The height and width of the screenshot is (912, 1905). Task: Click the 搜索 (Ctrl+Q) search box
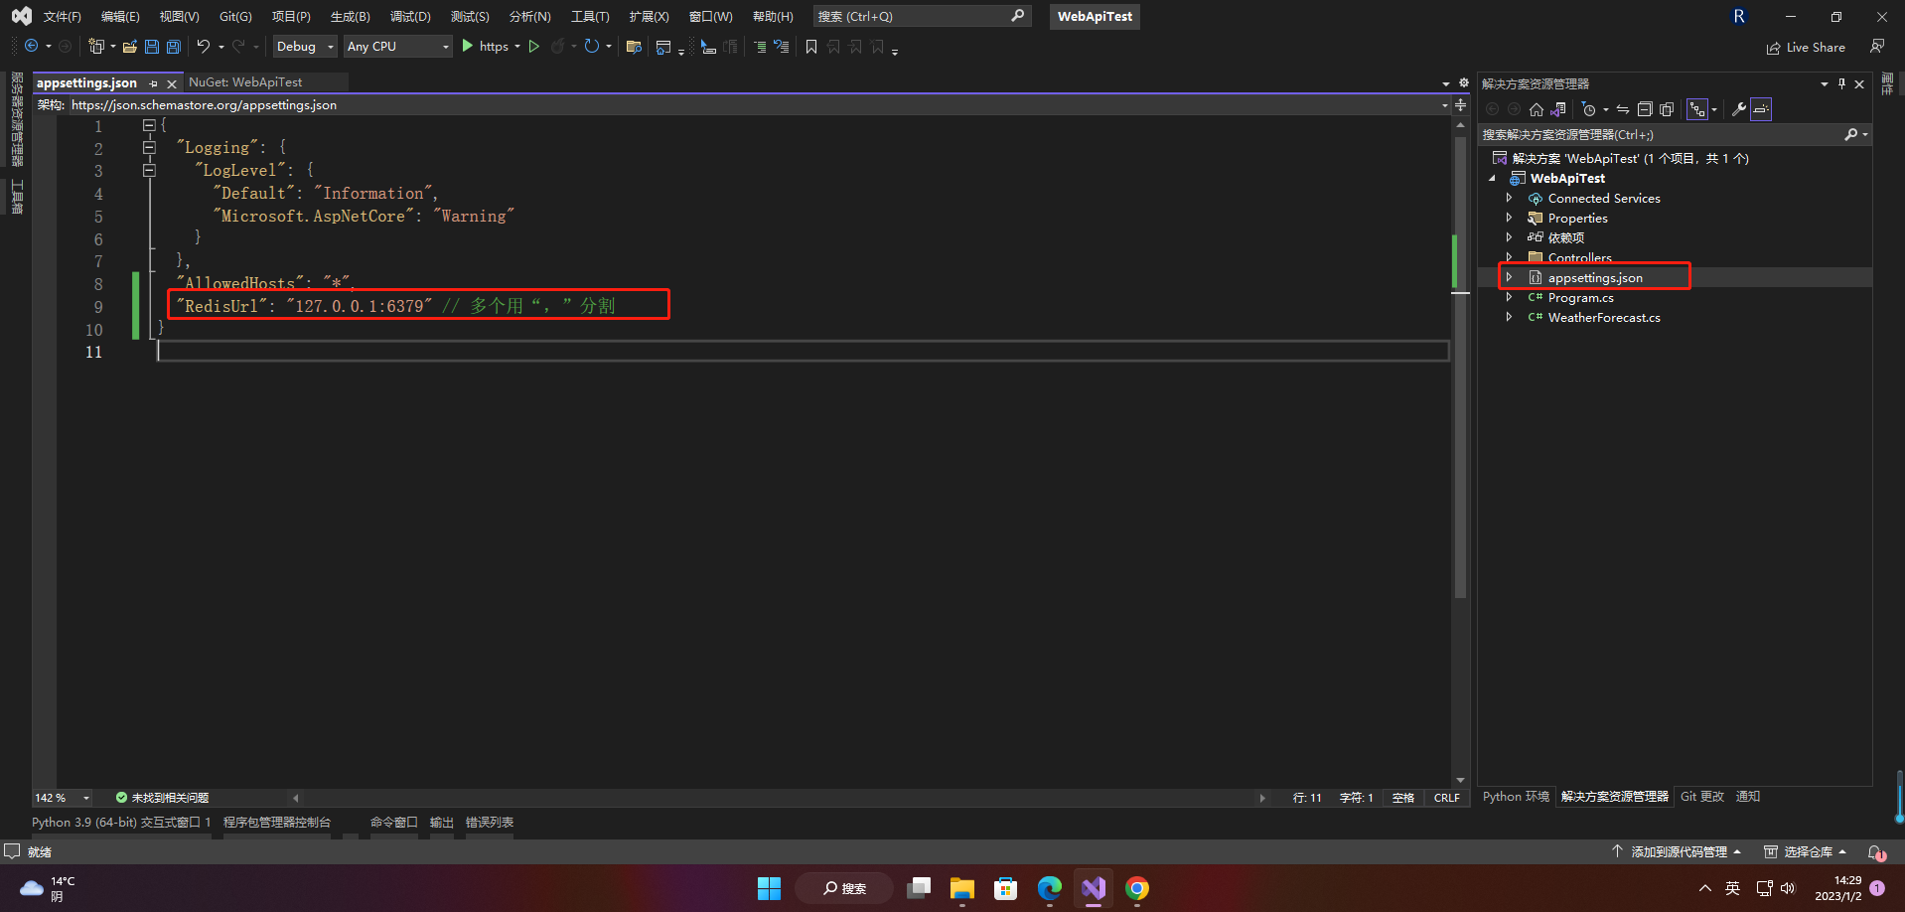(922, 17)
